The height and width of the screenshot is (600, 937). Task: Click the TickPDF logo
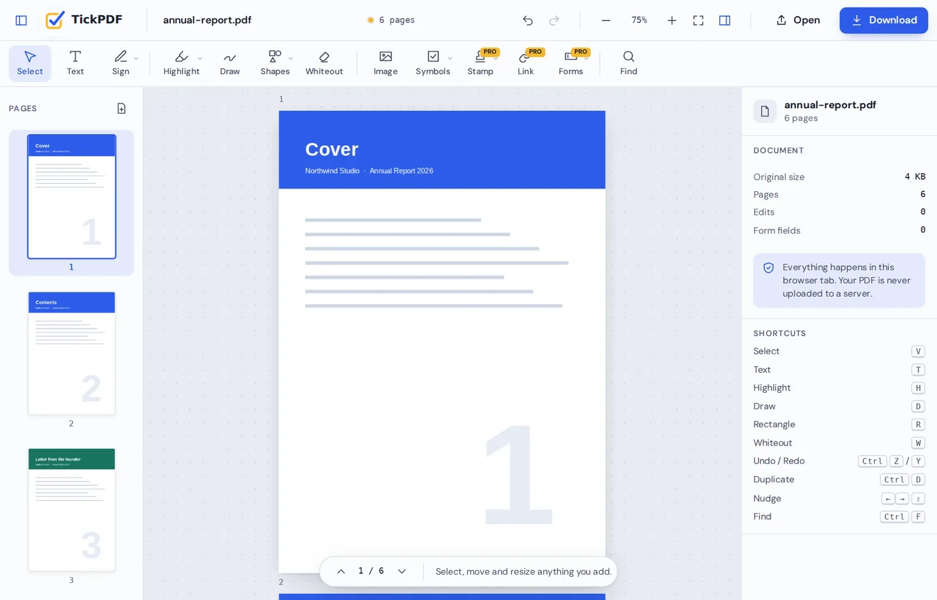tap(84, 20)
